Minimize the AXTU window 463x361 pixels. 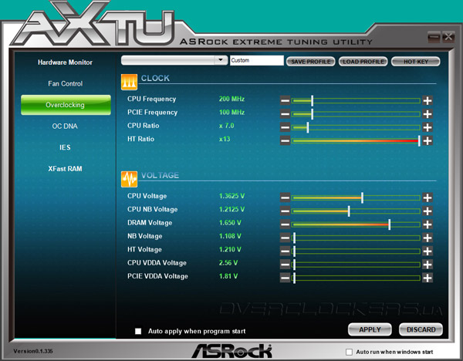(x=434, y=37)
